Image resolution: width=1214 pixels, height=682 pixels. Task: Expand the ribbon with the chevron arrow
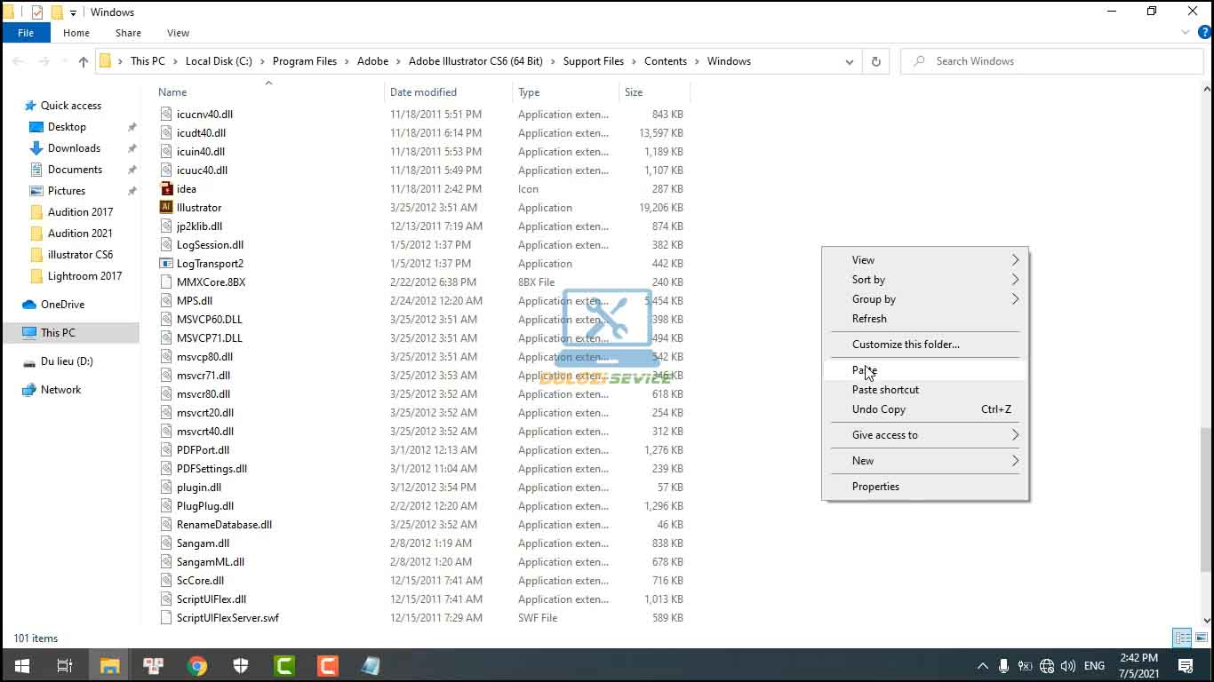pos(1186,33)
